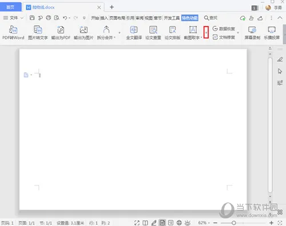Switch to writing mode pen view
The height and width of the screenshot is (226, 286).
coord(154,223)
